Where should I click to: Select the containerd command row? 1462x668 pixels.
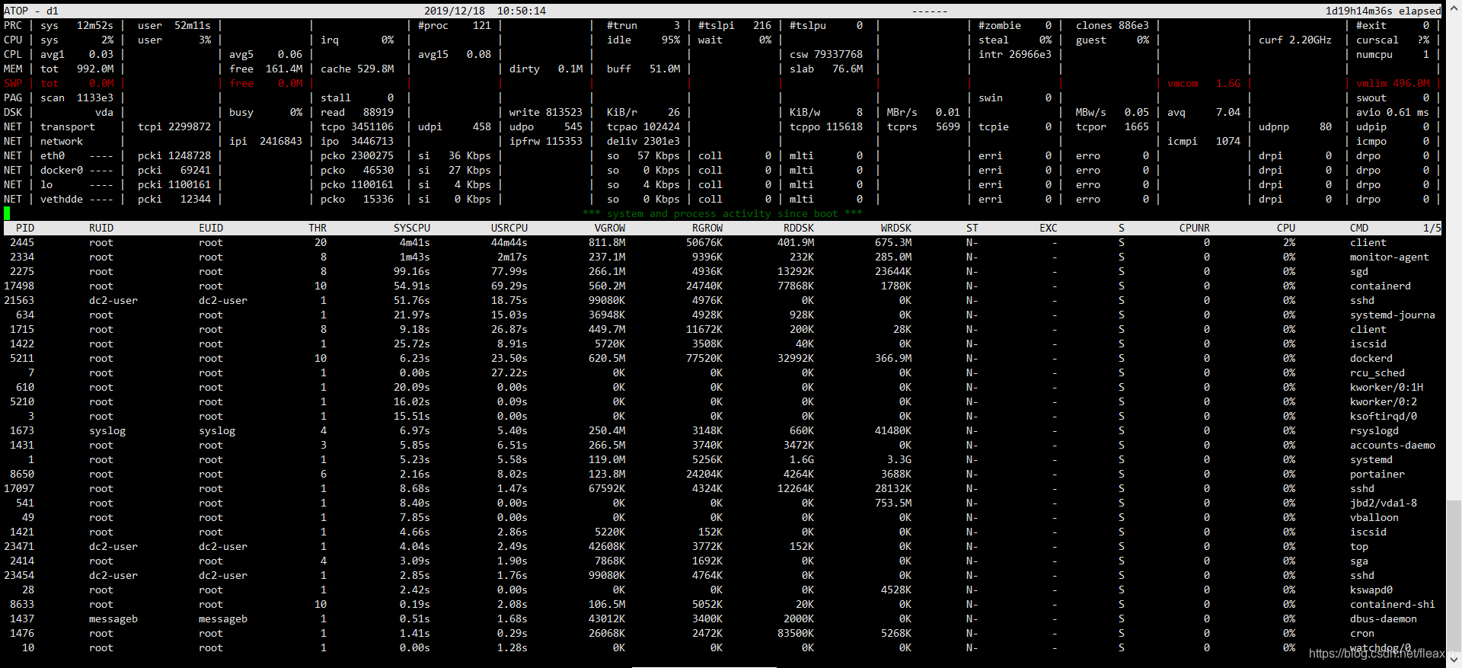tap(1381, 286)
